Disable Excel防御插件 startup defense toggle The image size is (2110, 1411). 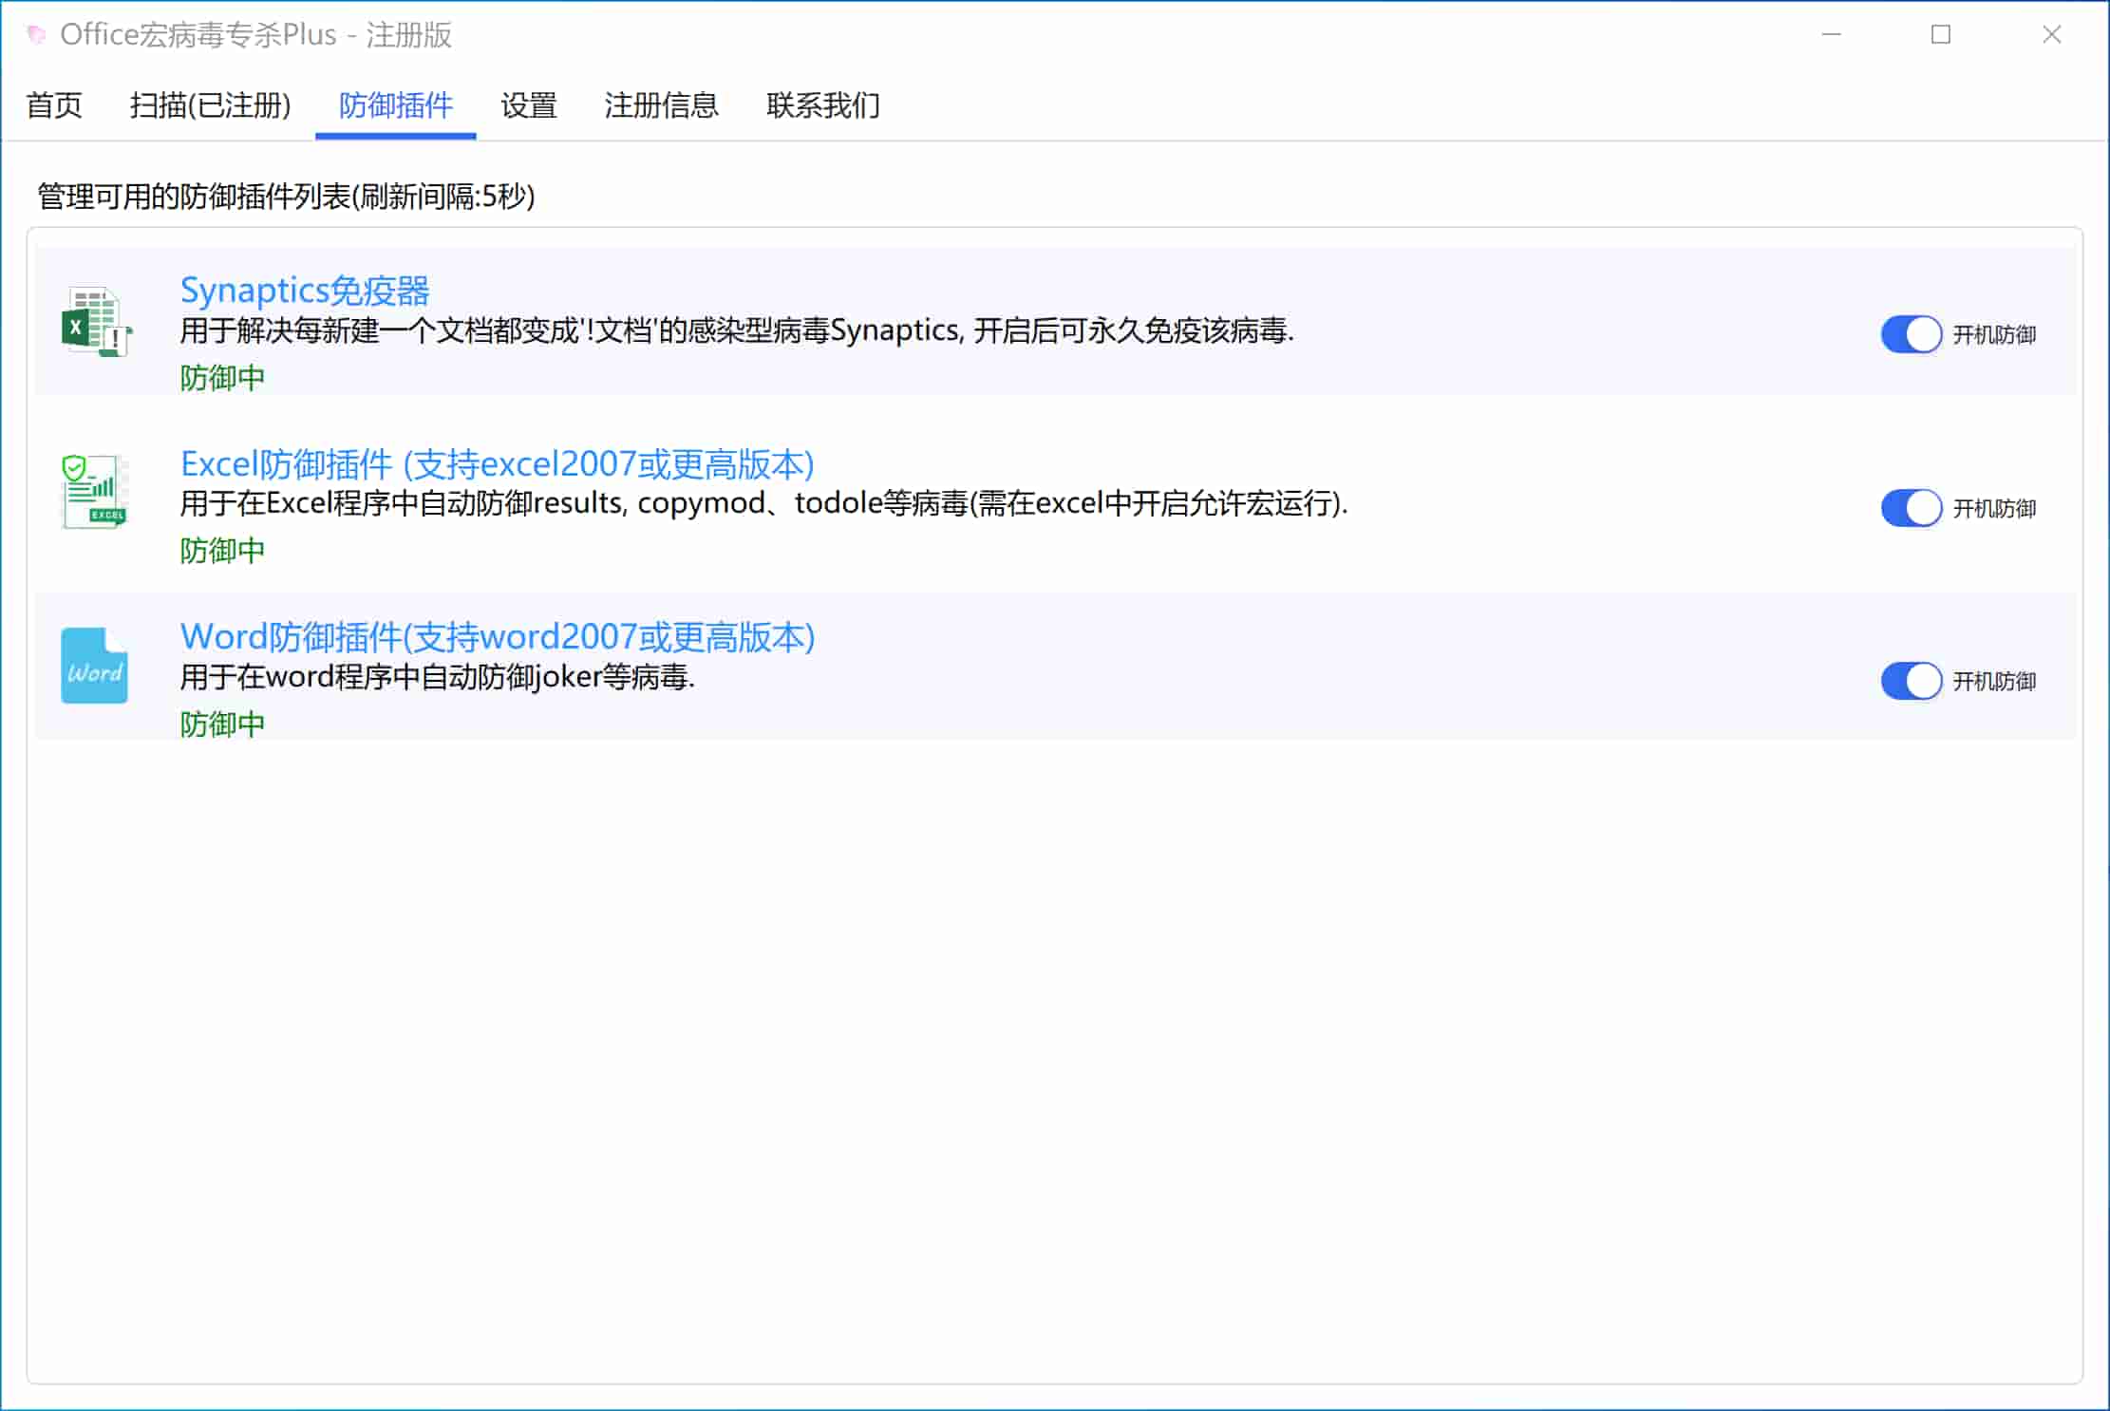click(1910, 508)
